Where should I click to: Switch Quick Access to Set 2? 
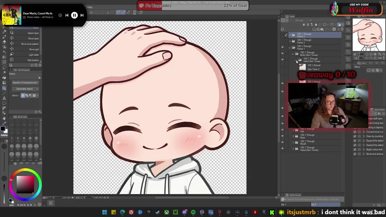(326, 205)
